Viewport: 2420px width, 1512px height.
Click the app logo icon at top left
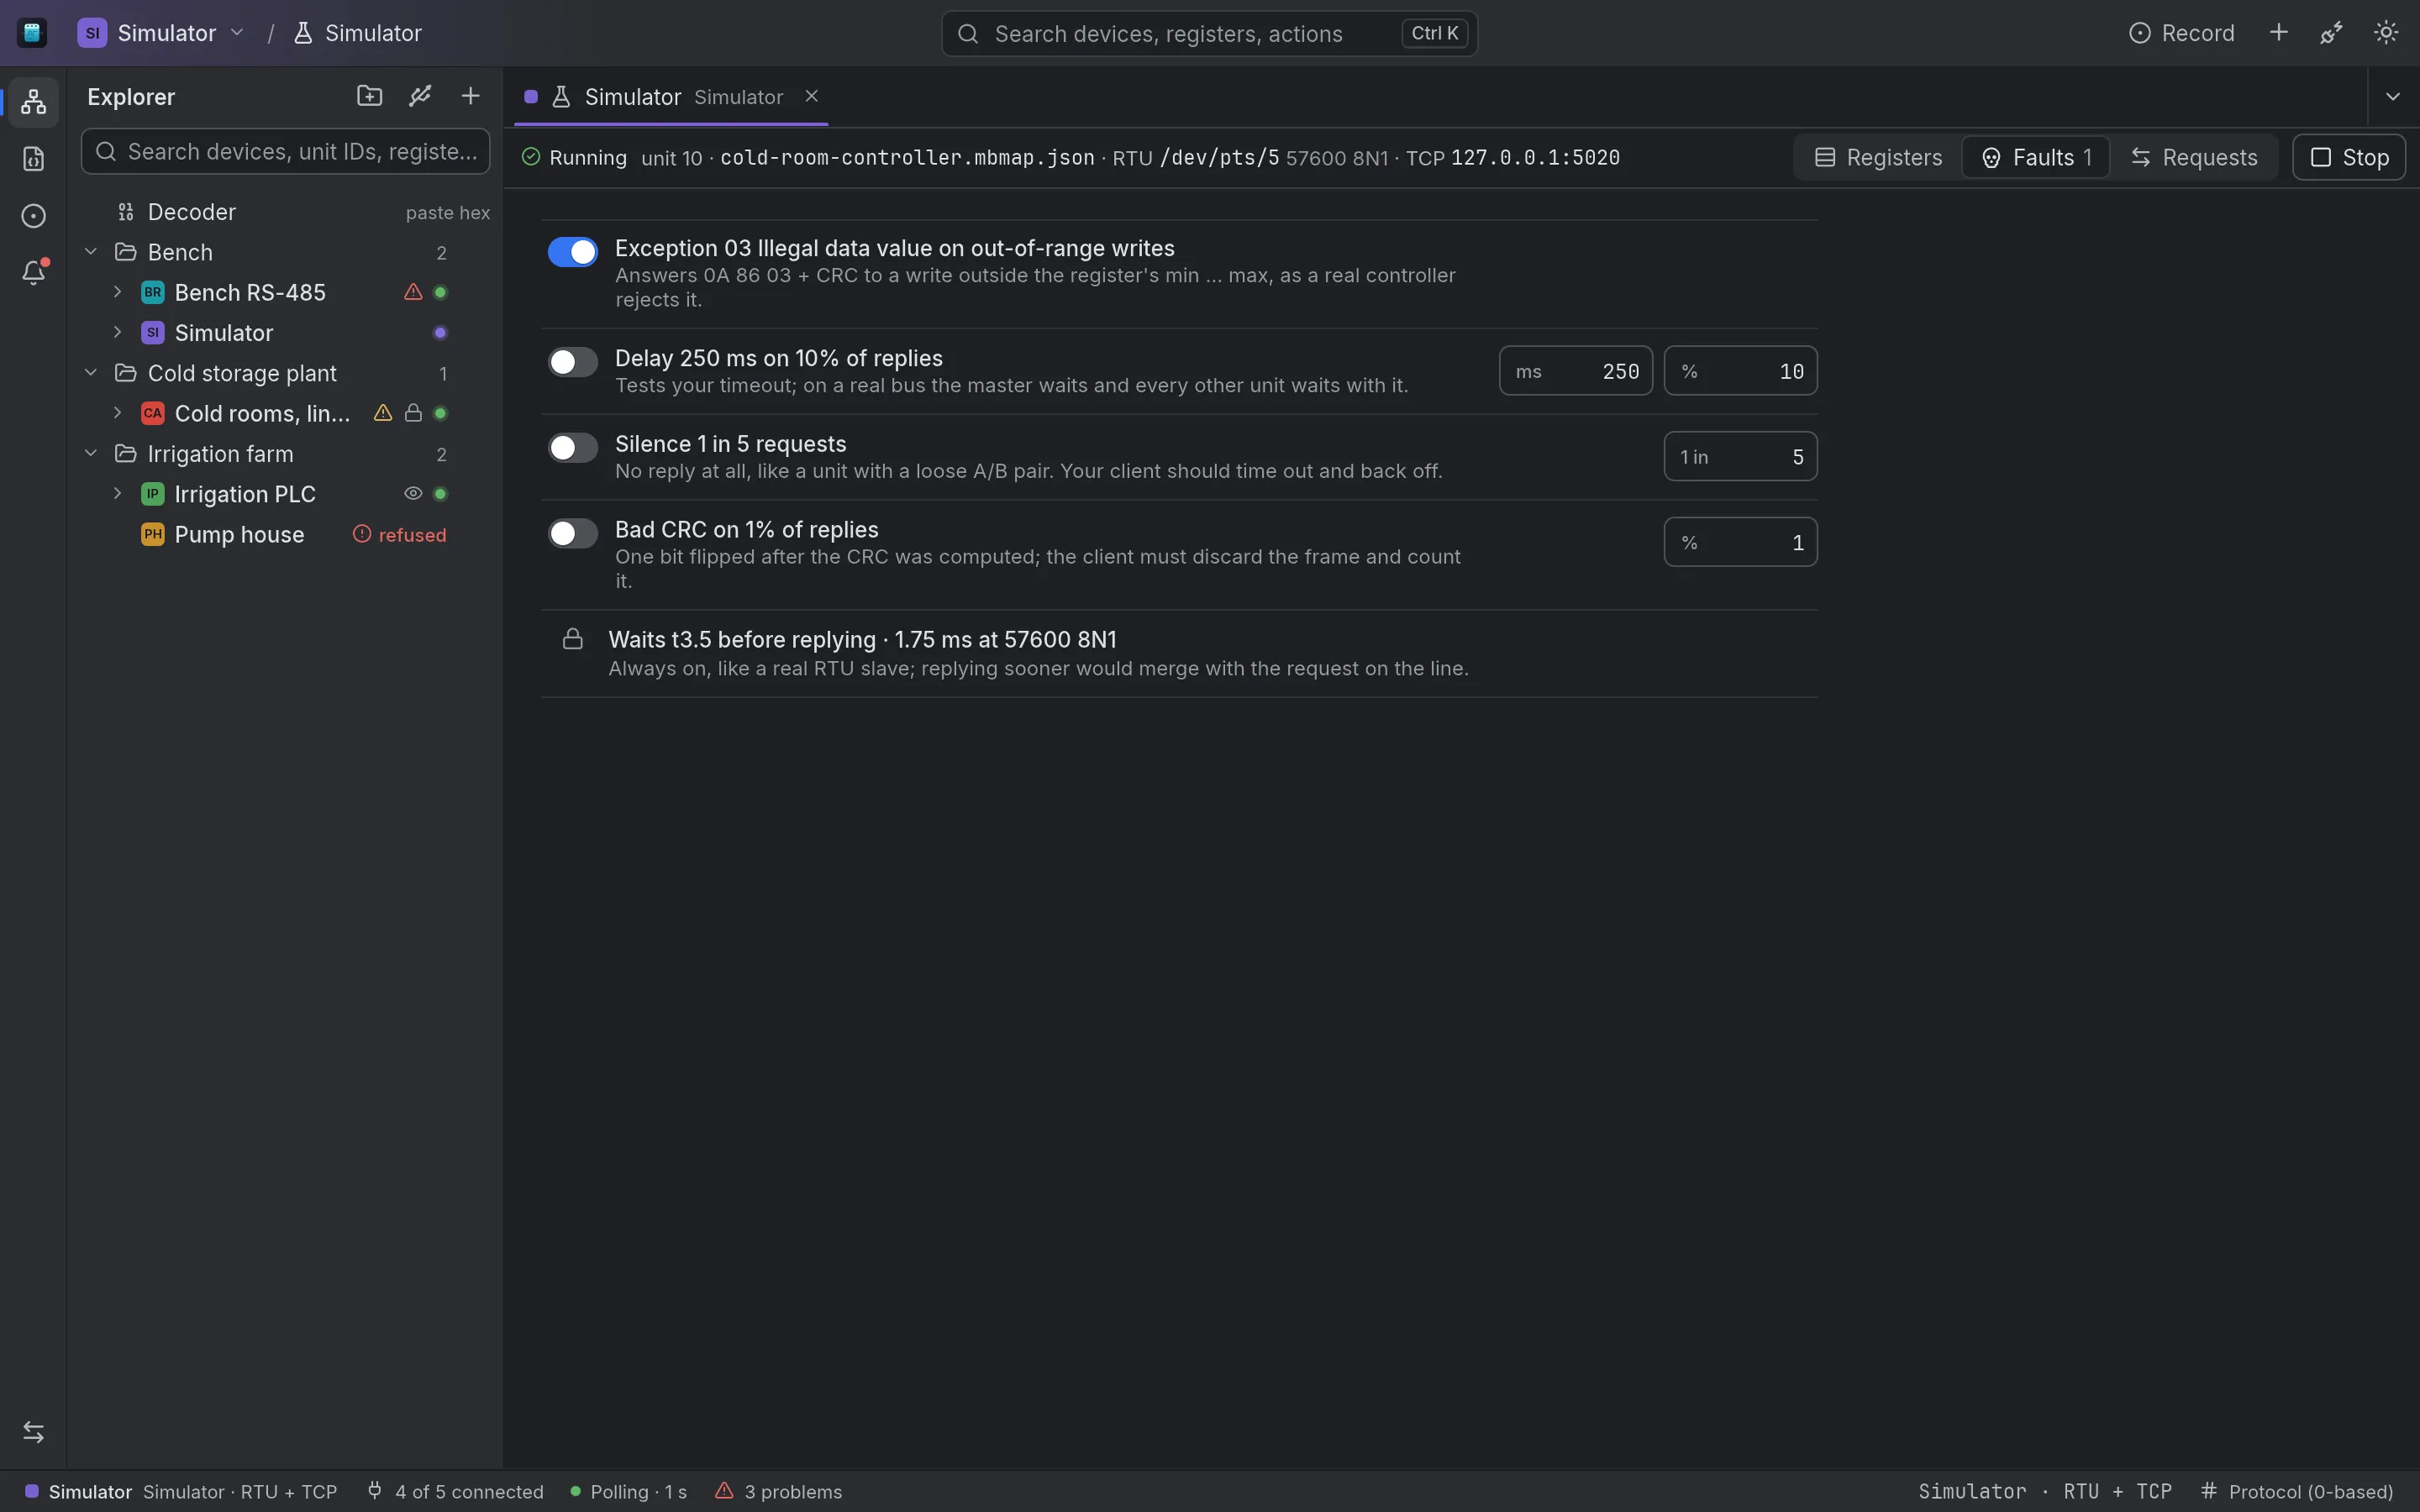pos(32,33)
